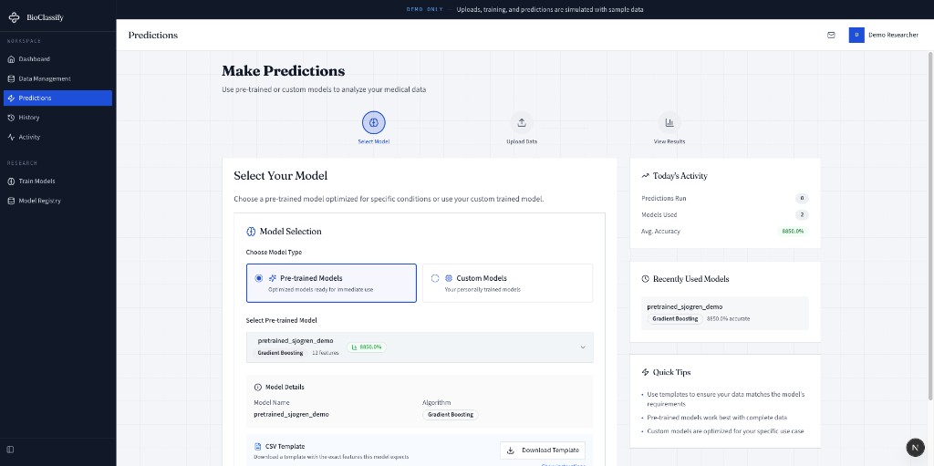Click the Predictions page title
Screen dimensions: 934x466
coord(153,36)
